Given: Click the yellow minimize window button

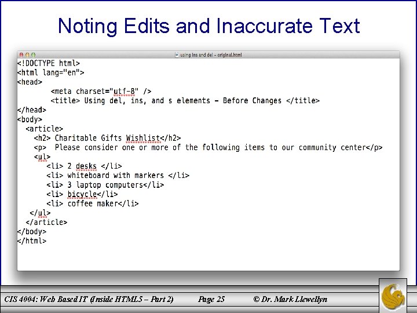Looking at the screenshot, I should [x=27, y=55].
